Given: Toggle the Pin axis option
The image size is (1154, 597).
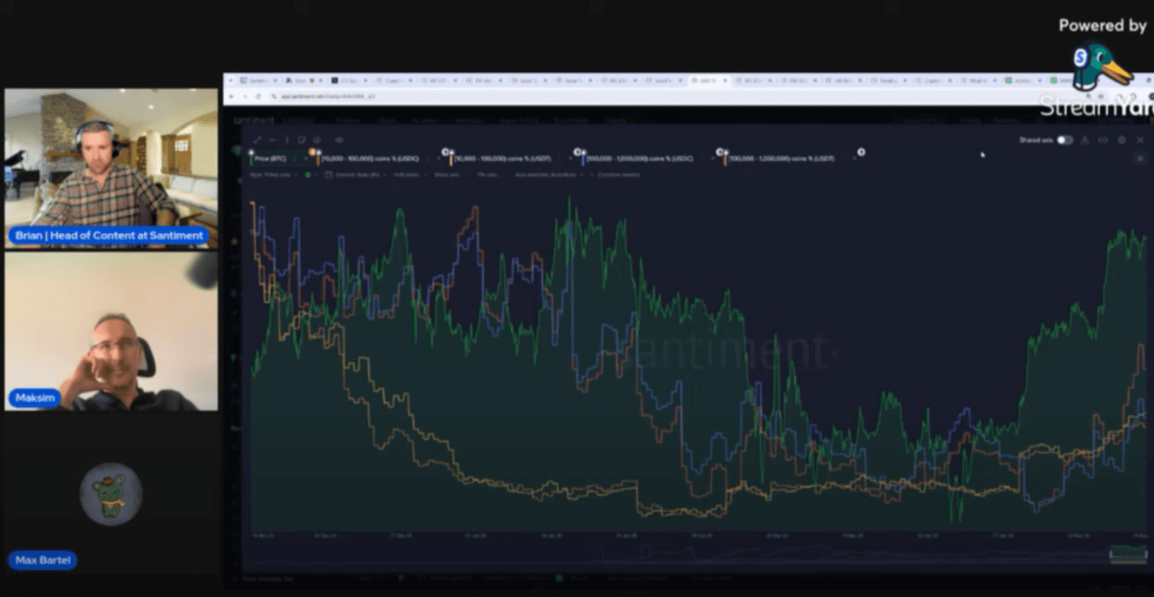Looking at the screenshot, I should pos(487,175).
